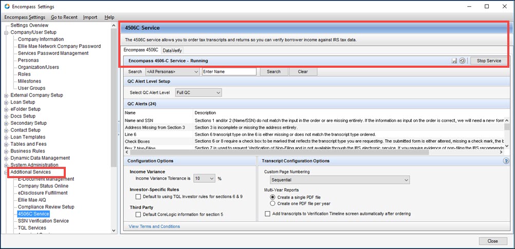Screen dimensions: 515x249
Task: Select Create a single PDF file
Action: (272, 197)
